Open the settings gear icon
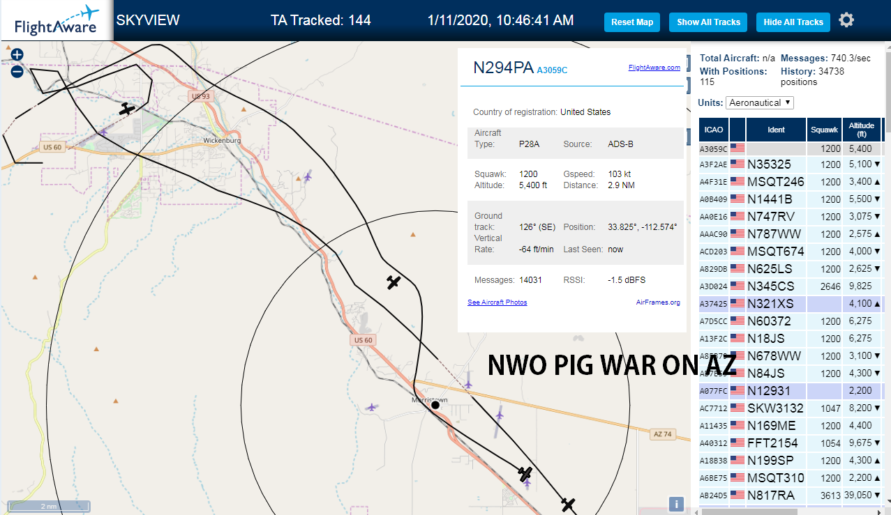Viewport: 891px width, 515px height. (846, 20)
